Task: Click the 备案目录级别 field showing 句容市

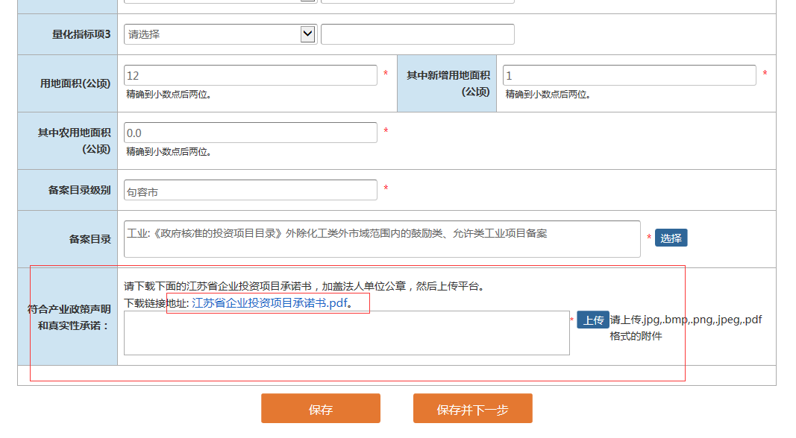Action: 250,190
